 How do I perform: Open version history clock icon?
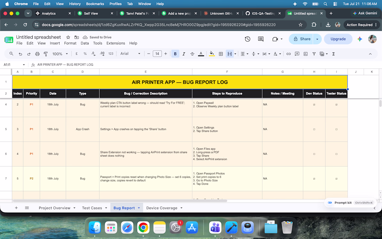[x=248, y=39]
